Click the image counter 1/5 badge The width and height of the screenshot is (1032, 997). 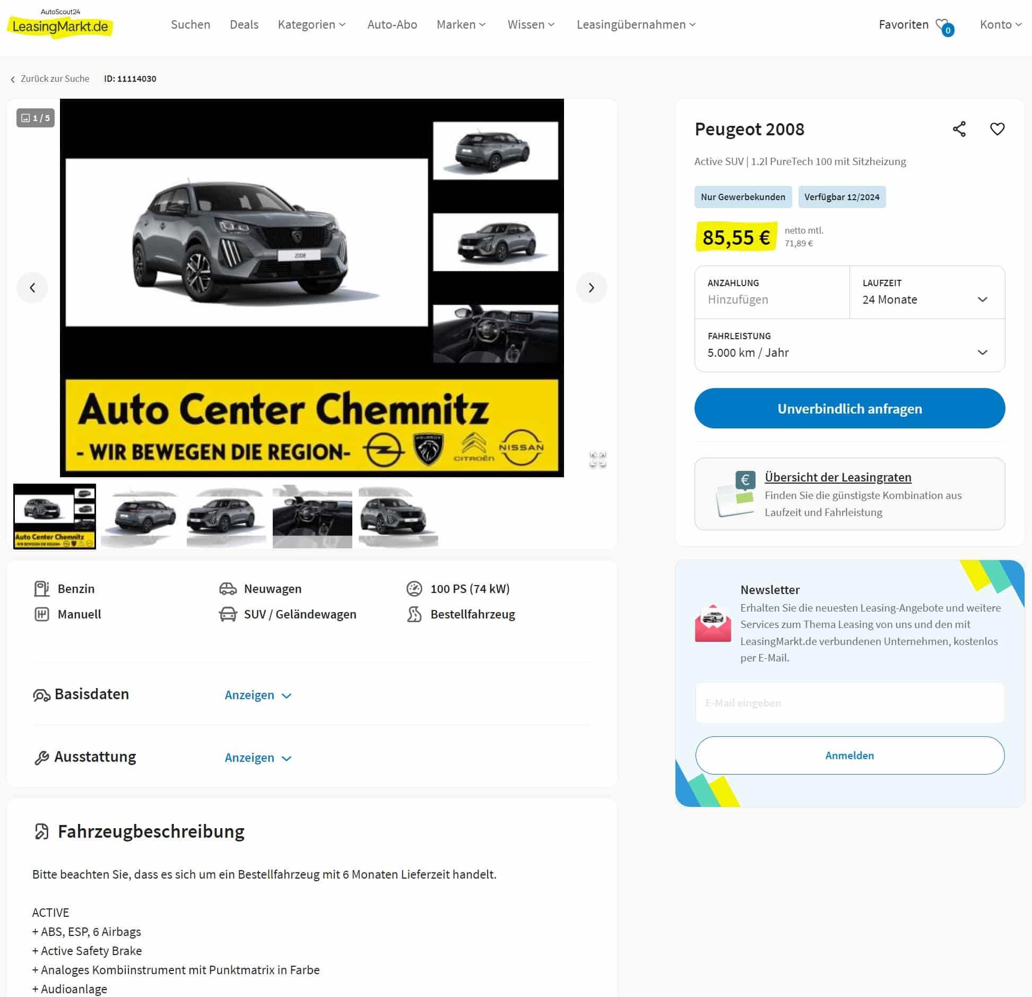[36, 118]
